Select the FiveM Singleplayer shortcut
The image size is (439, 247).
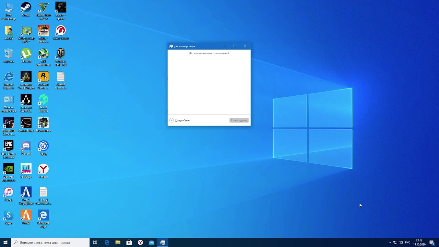click(x=26, y=195)
